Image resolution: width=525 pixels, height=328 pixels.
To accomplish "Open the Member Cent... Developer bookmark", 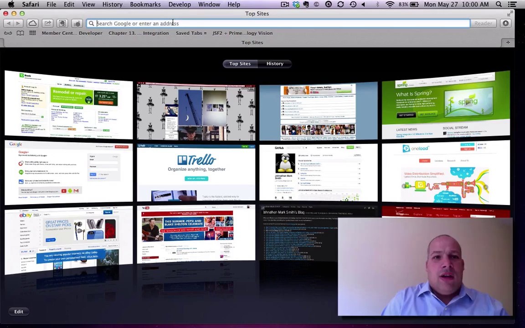I will 72,33.
